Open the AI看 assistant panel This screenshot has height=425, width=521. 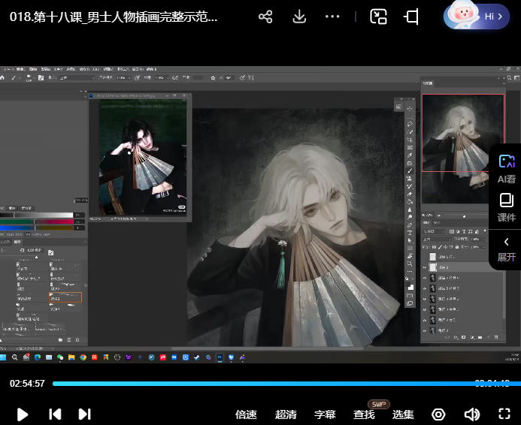(506, 167)
